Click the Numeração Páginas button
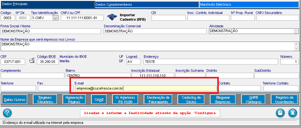Screen dimensions: 301x128 tap(74, 99)
